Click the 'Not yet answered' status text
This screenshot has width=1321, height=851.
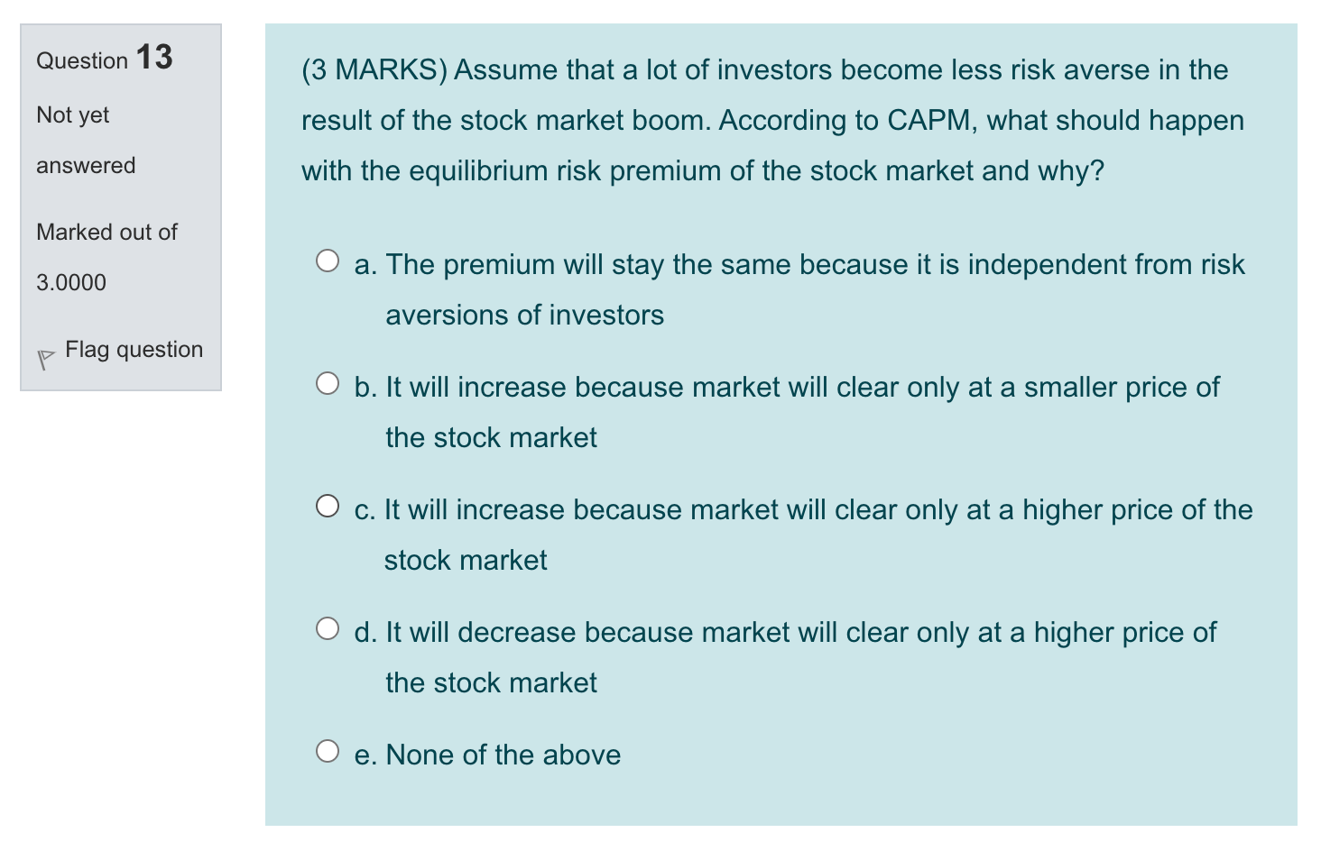pyautogui.click(x=86, y=140)
